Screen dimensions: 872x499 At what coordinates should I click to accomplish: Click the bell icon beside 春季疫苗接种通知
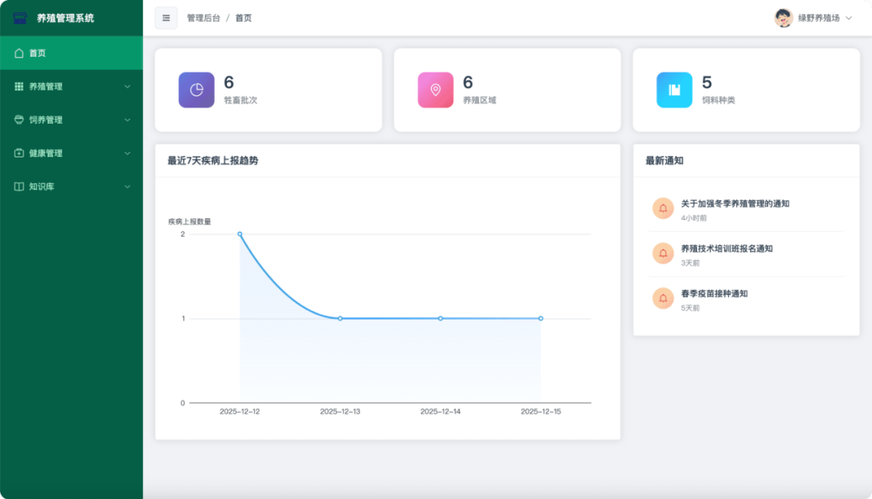coord(662,298)
